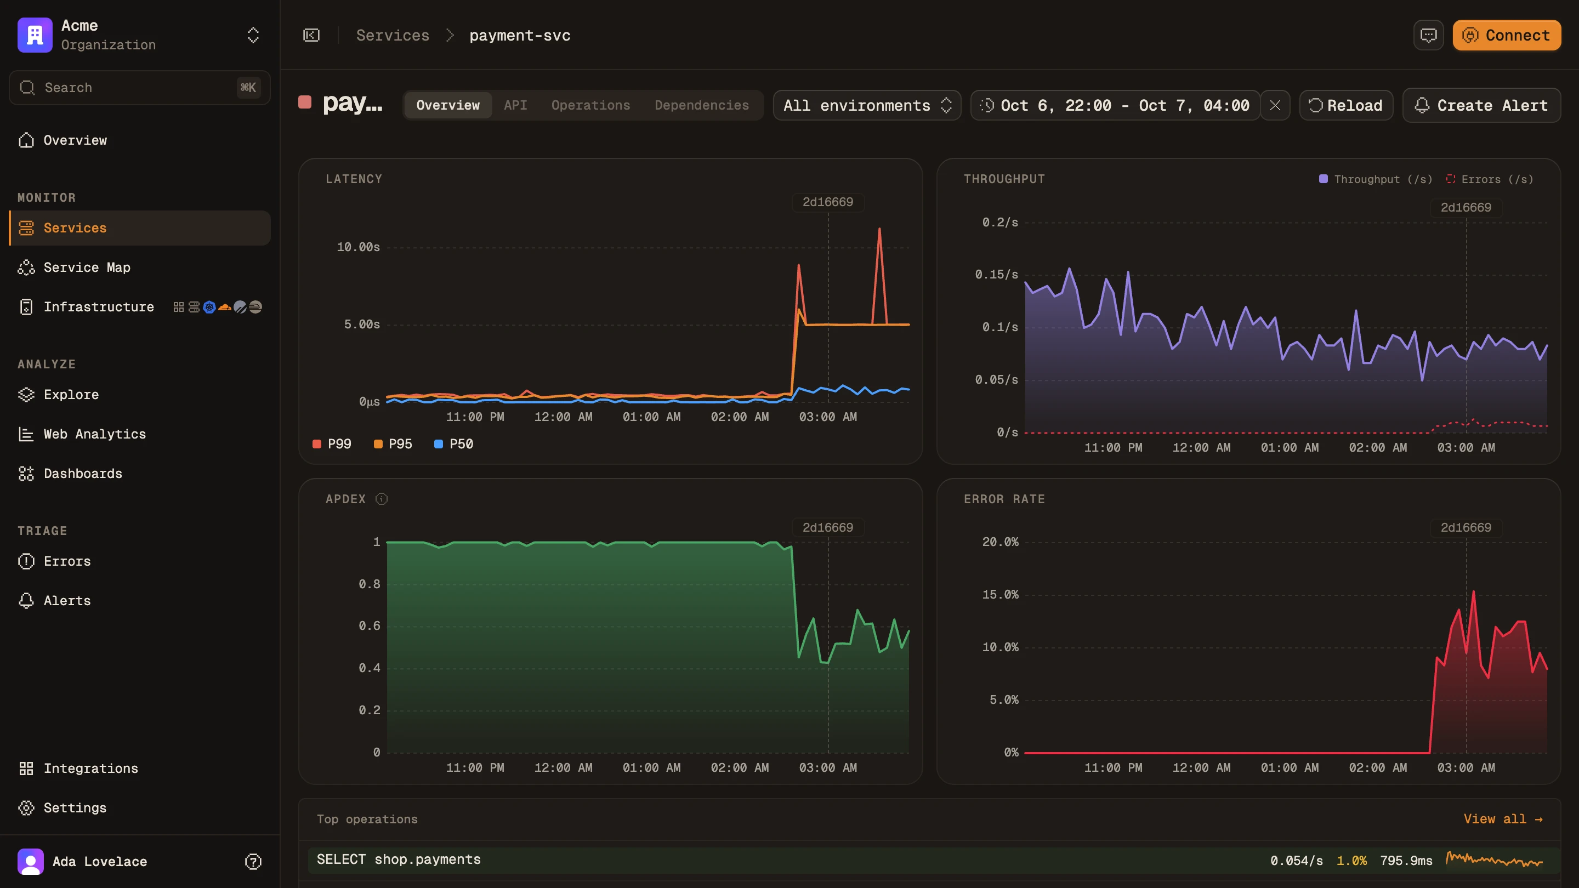
Task: Switch to the Dependencies tab
Action: click(702, 105)
